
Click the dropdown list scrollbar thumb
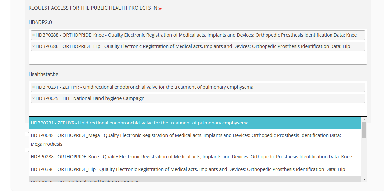click(364, 130)
